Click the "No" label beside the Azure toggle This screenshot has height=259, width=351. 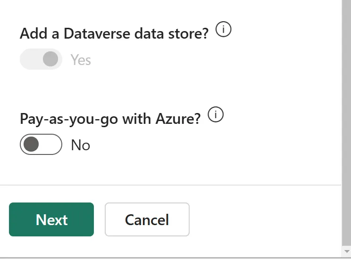click(x=81, y=145)
